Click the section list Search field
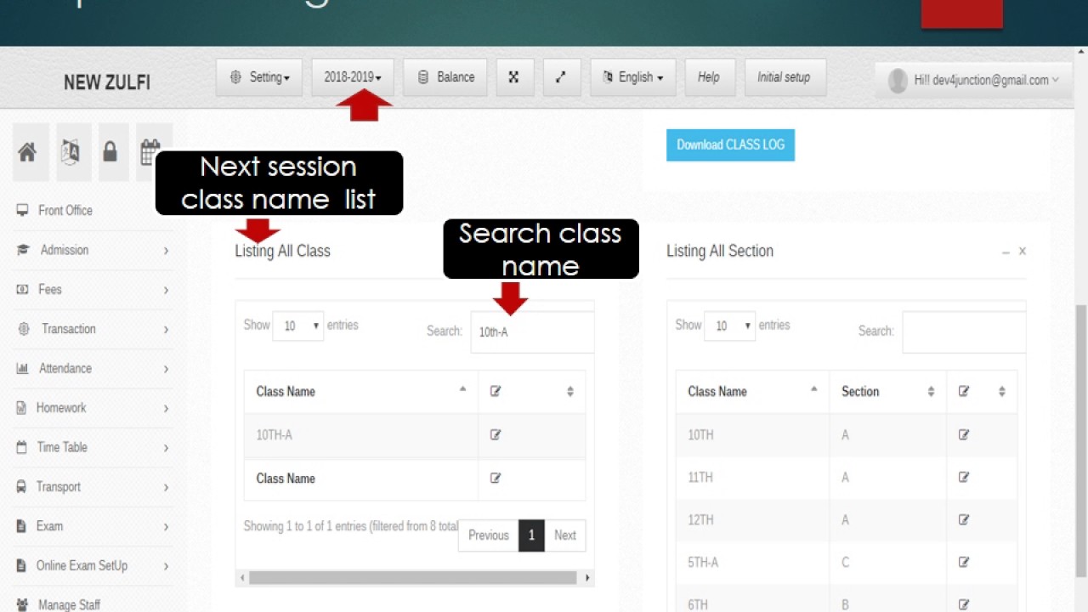The image size is (1088, 612). click(964, 332)
